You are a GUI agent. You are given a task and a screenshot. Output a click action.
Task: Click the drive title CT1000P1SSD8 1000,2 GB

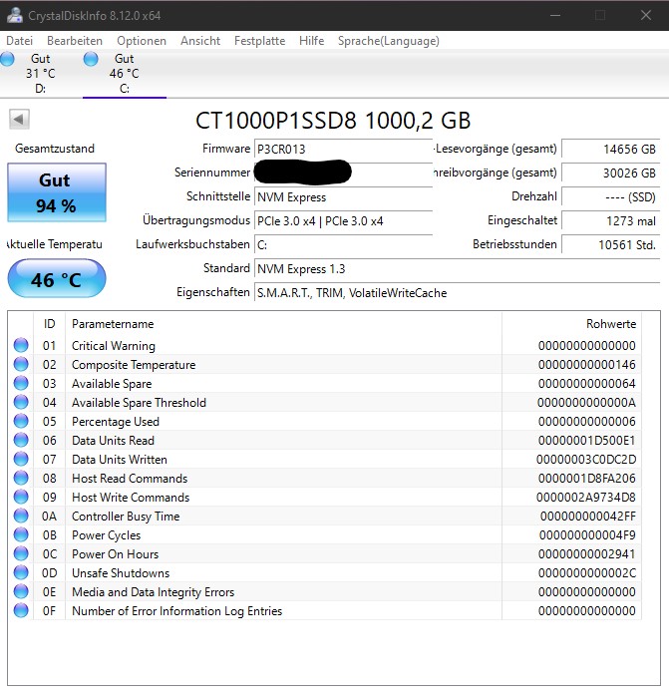[333, 121]
